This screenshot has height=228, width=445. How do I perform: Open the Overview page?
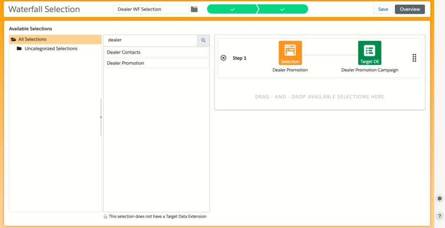pyautogui.click(x=409, y=9)
